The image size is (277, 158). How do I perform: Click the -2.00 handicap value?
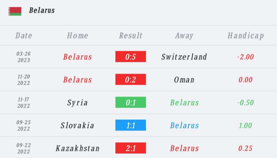pyautogui.click(x=245, y=57)
